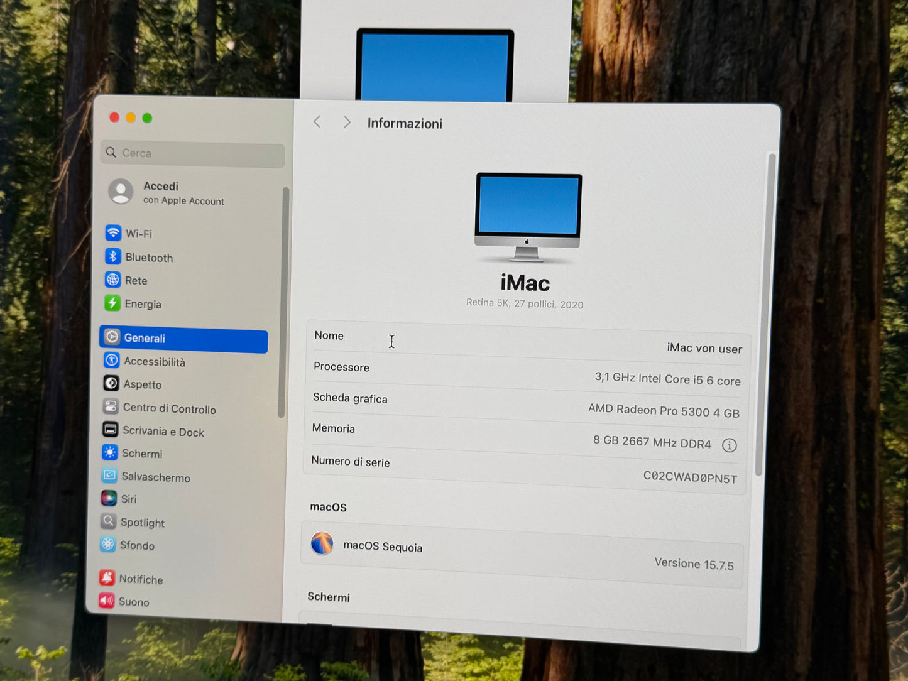The image size is (908, 681).
Task: Click the 'macOS Sequoia' name text
Action: [383, 547]
